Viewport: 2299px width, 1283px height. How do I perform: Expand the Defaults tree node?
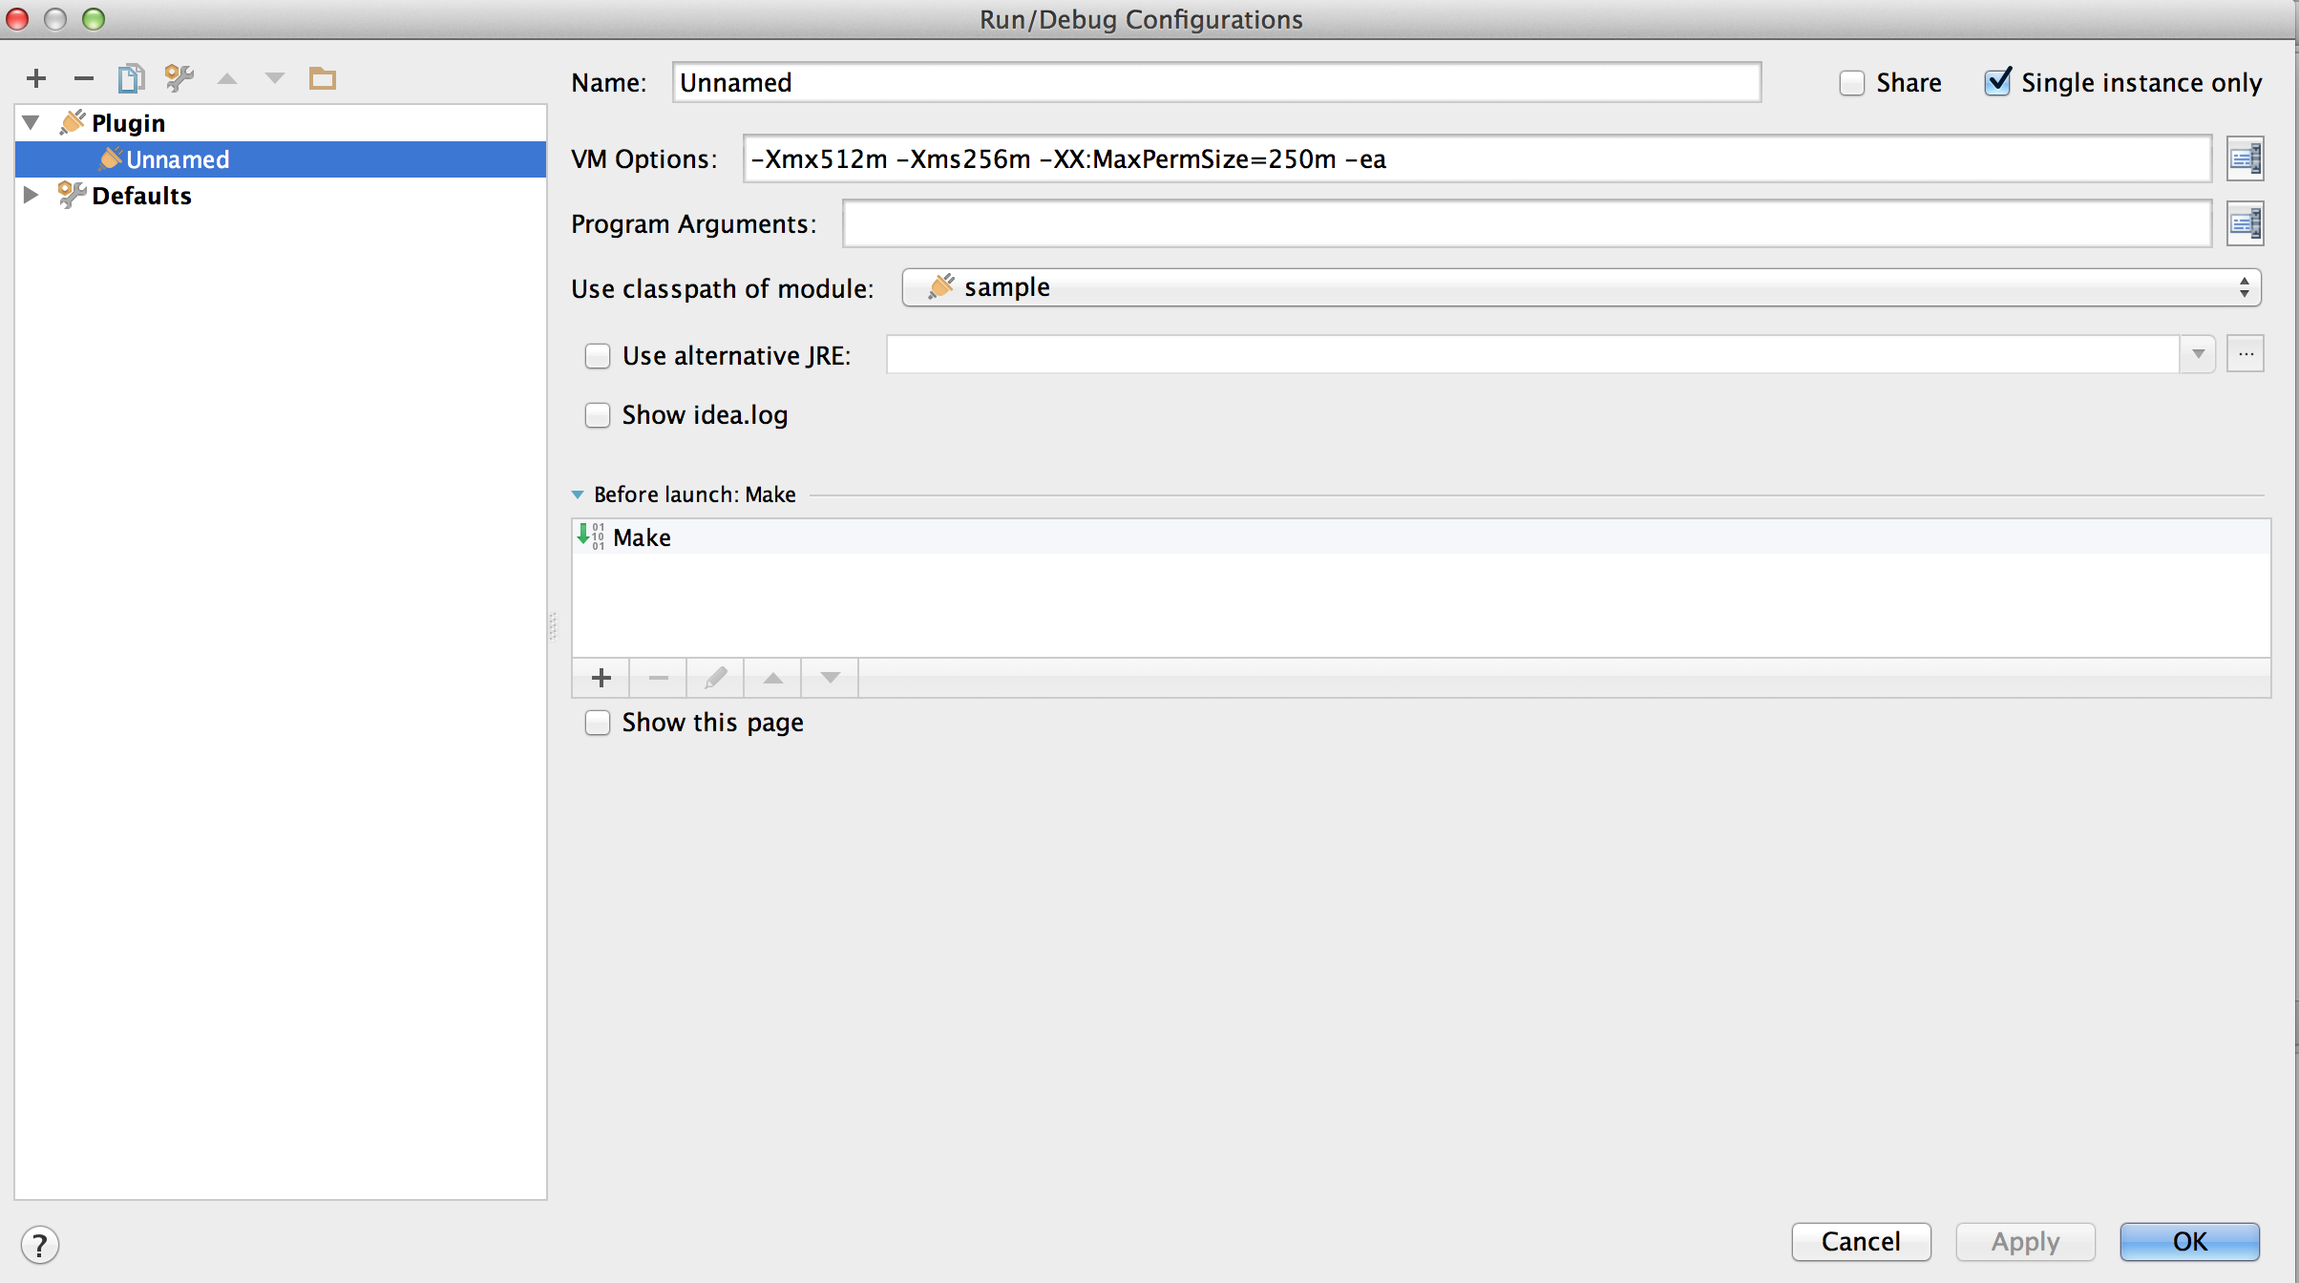31,195
